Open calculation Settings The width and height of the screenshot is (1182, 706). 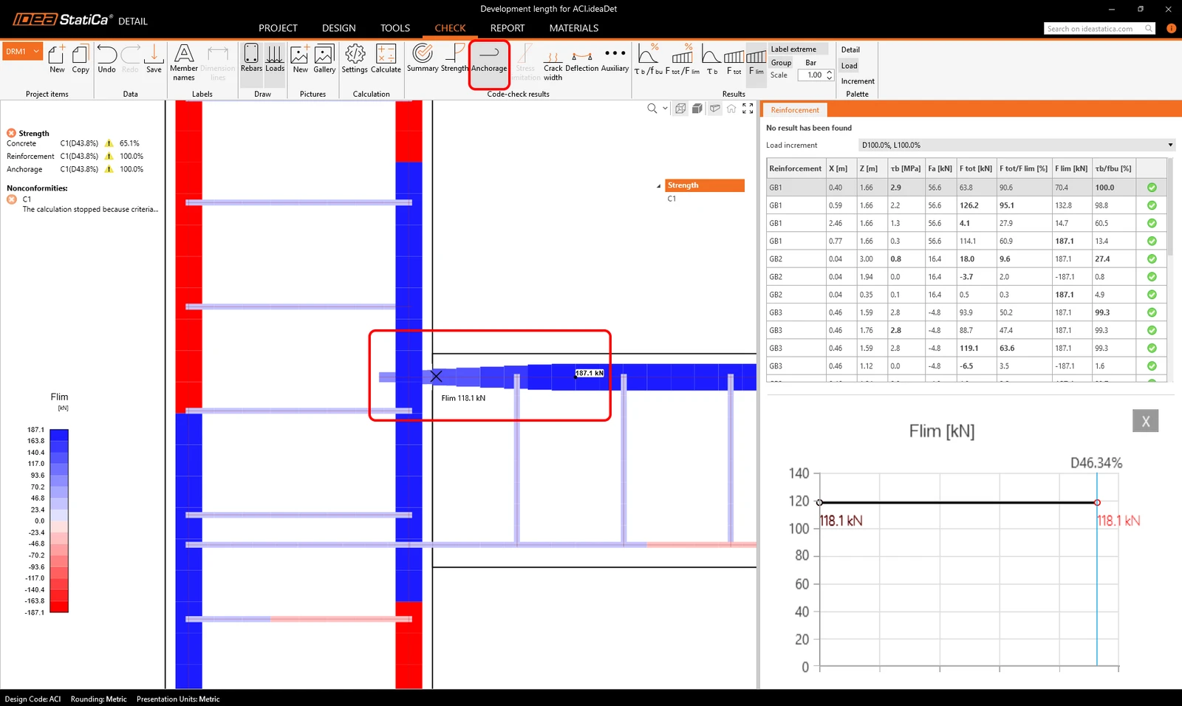[x=355, y=59]
